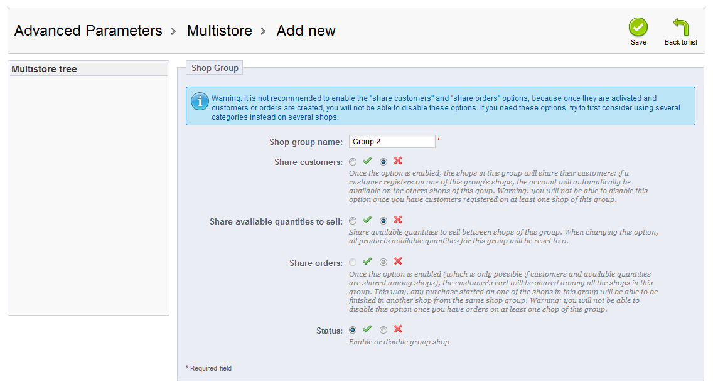Click green check icon for Share available quantities
The height and width of the screenshot is (392, 713).
[x=367, y=220]
